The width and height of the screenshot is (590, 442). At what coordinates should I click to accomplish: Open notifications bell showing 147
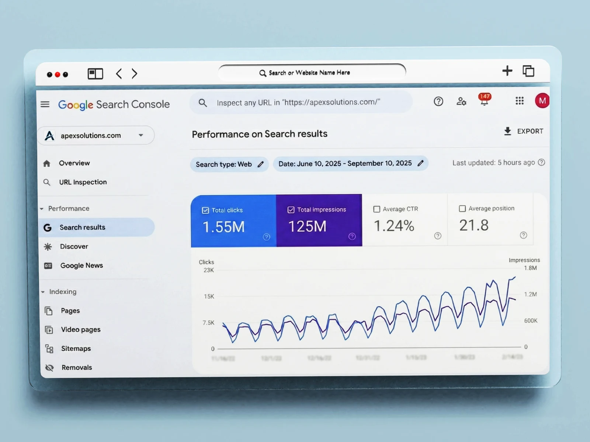click(484, 100)
